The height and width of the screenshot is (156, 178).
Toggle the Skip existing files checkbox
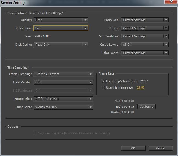(35, 133)
